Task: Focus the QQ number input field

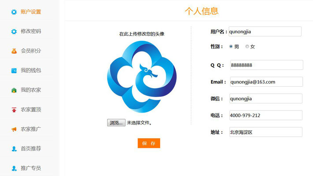Action: [266, 65]
